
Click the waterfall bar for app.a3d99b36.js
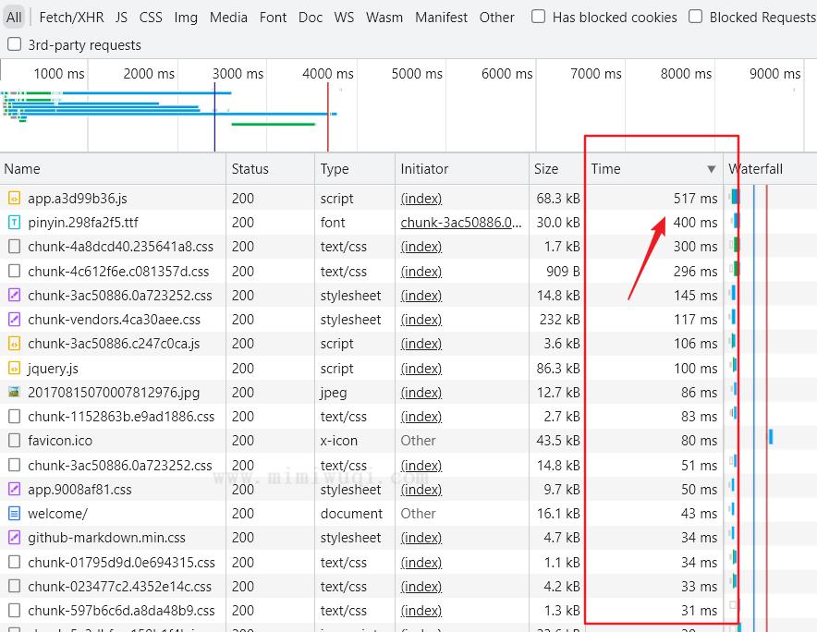[735, 197]
